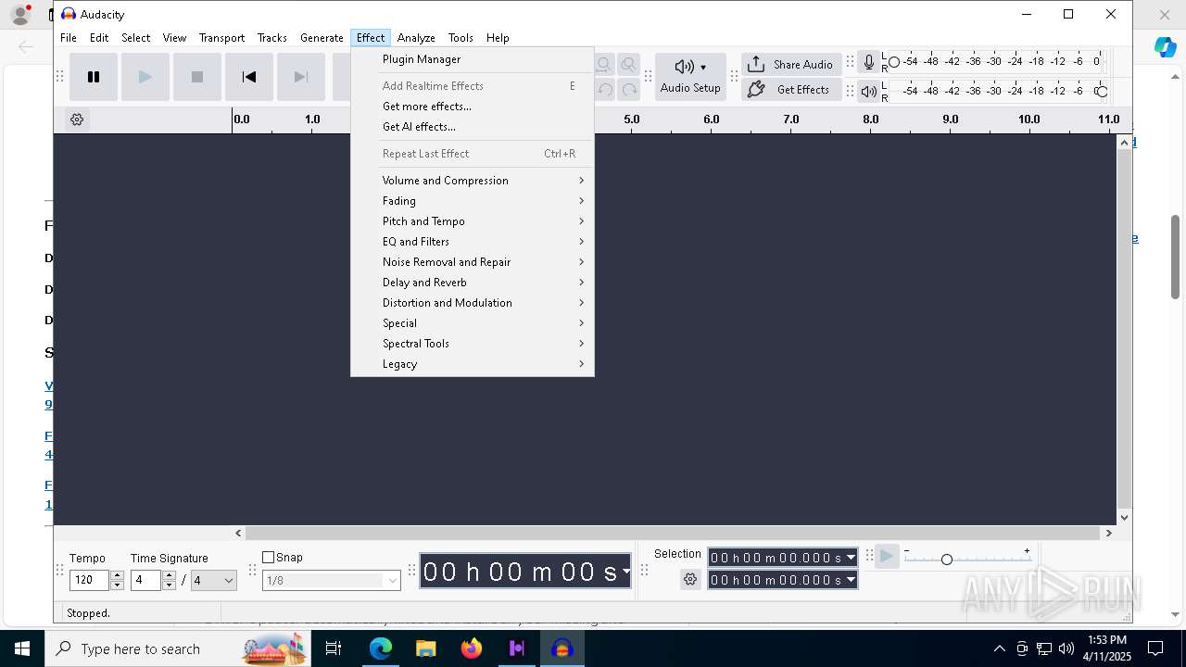Expand EQ and Filters submenu
The width and height of the screenshot is (1186, 667).
(473, 242)
